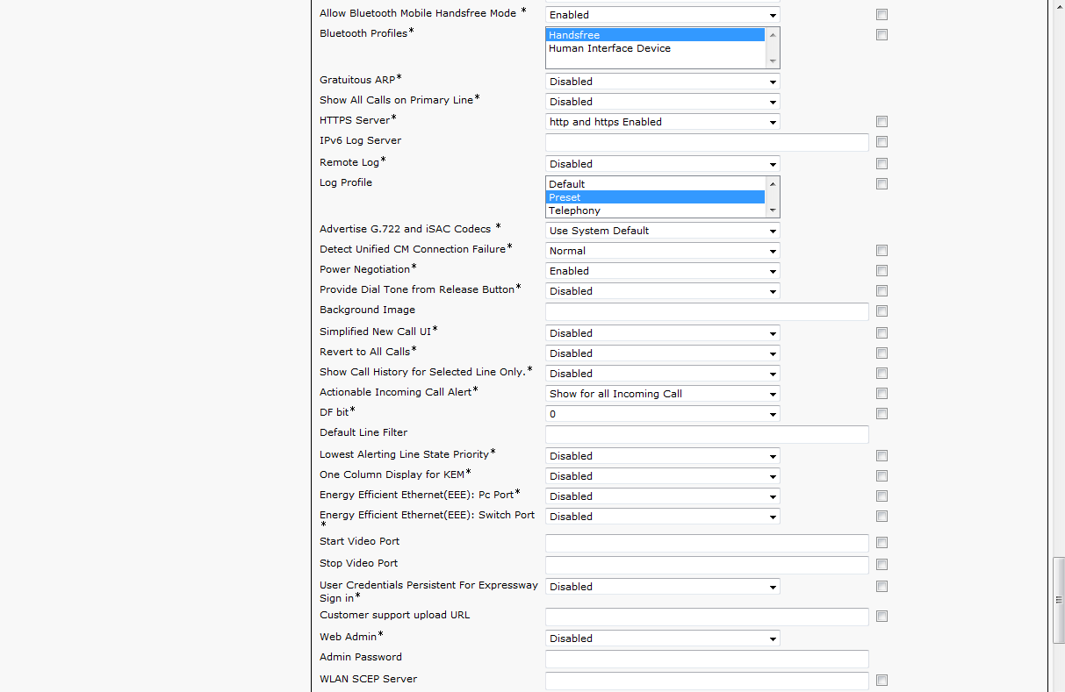Tick the override checkbox for HTTPS Server
1065x692 pixels.
coord(882,122)
